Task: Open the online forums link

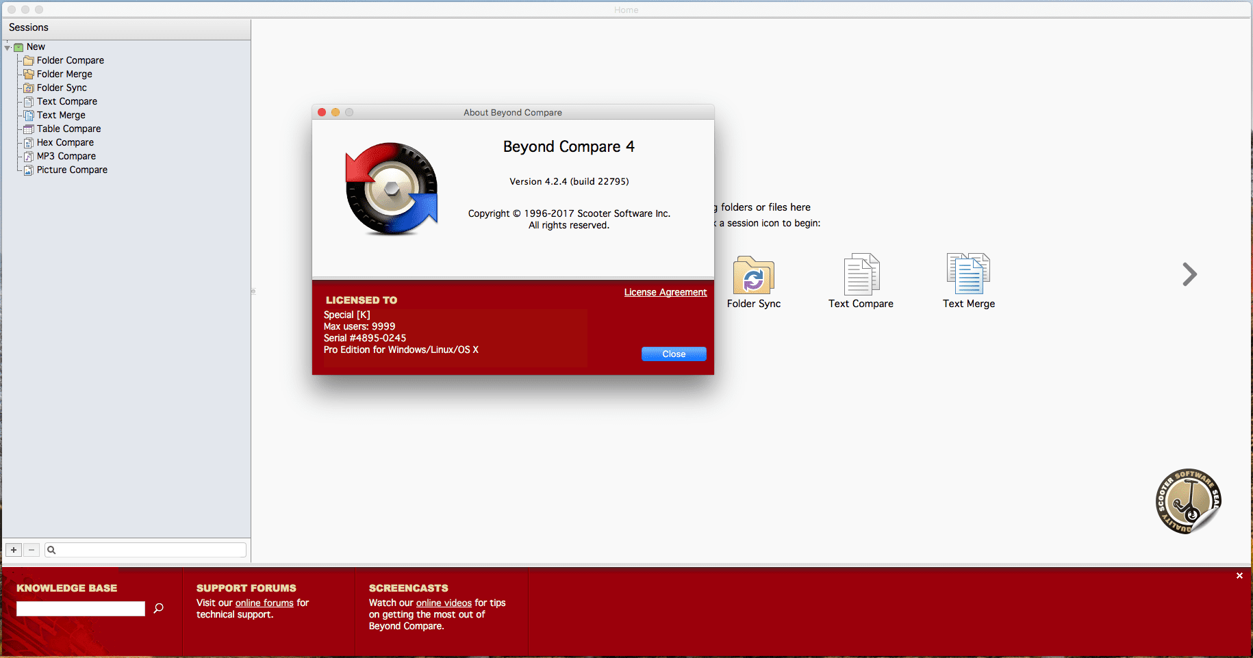Action: coord(264,603)
